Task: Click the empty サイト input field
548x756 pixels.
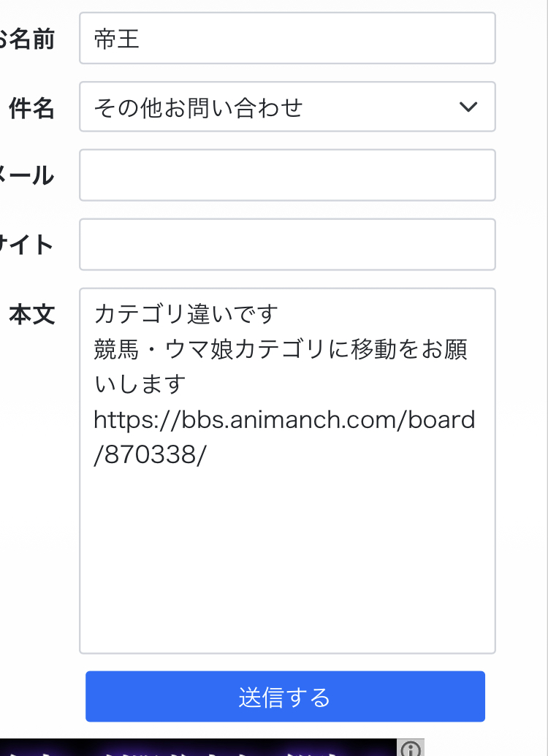Action: [287, 245]
